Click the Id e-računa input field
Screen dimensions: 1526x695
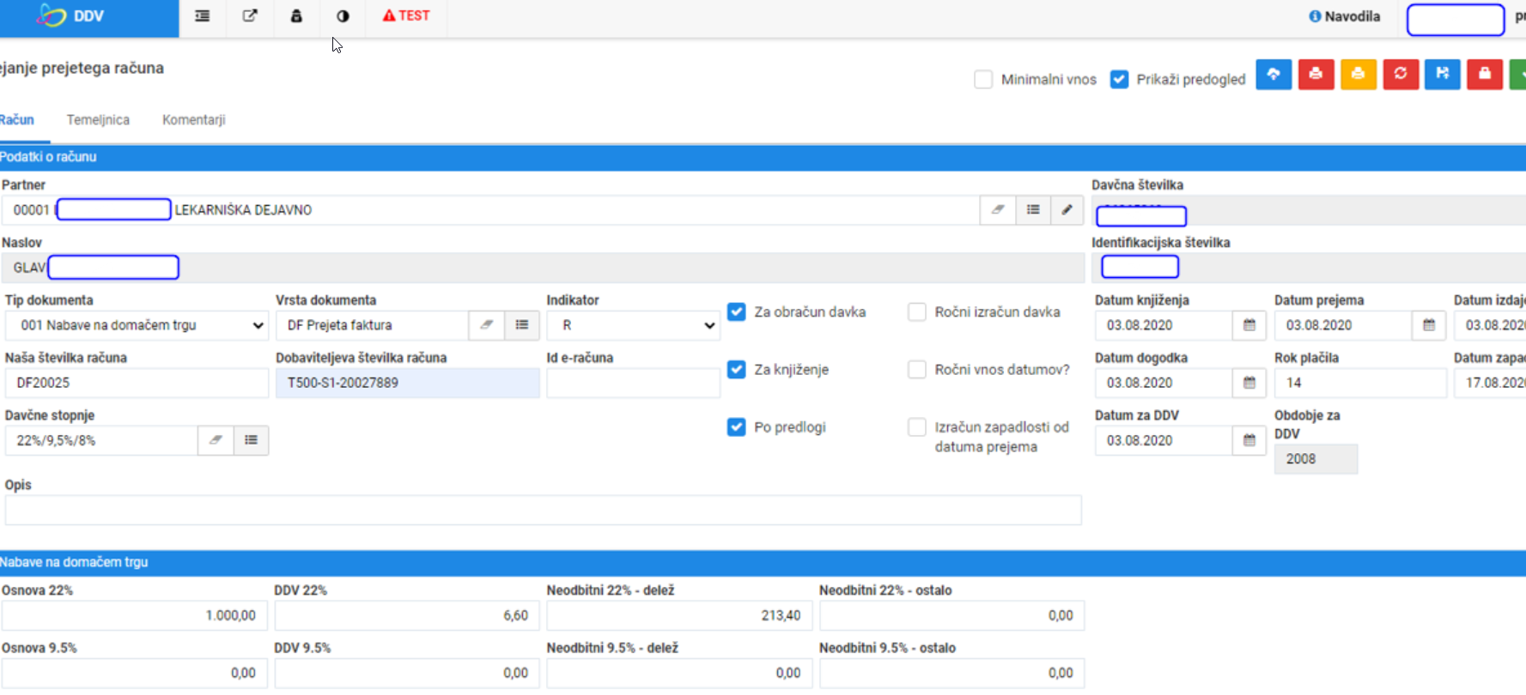pyautogui.click(x=634, y=383)
